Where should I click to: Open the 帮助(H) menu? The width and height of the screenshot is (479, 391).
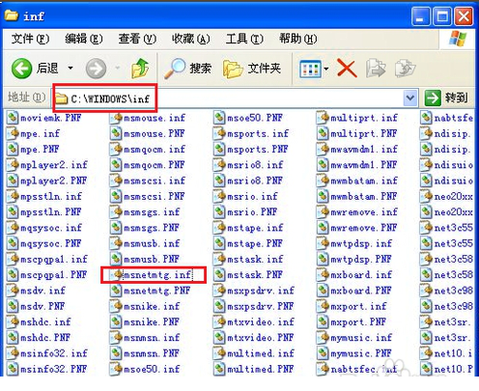click(x=298, y=39)
